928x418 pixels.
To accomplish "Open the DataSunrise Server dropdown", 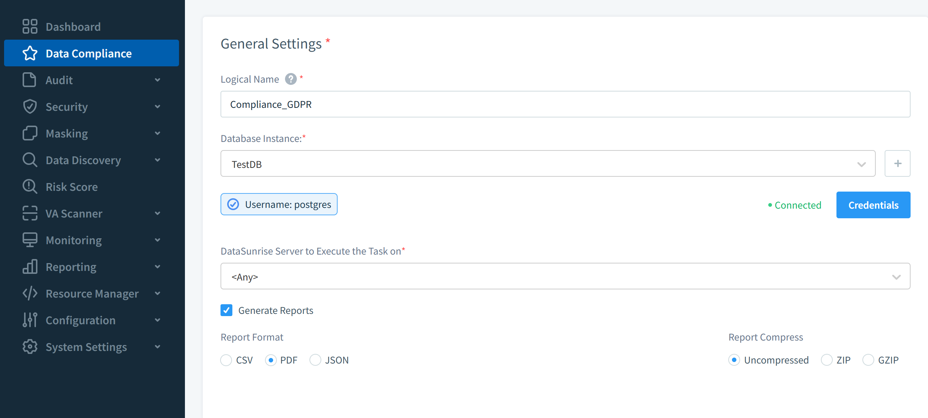I will 897,276.
